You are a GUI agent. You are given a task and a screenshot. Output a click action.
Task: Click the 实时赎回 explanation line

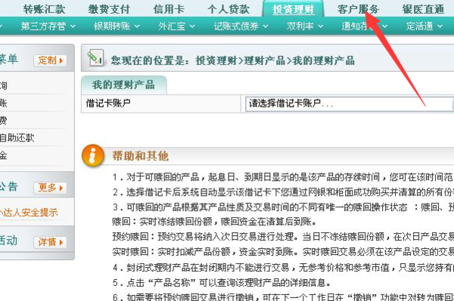(x=283, y=252)
